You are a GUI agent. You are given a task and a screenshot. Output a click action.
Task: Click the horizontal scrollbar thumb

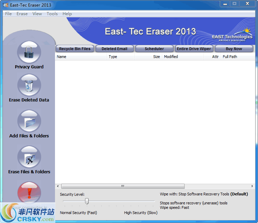[123, 186]
